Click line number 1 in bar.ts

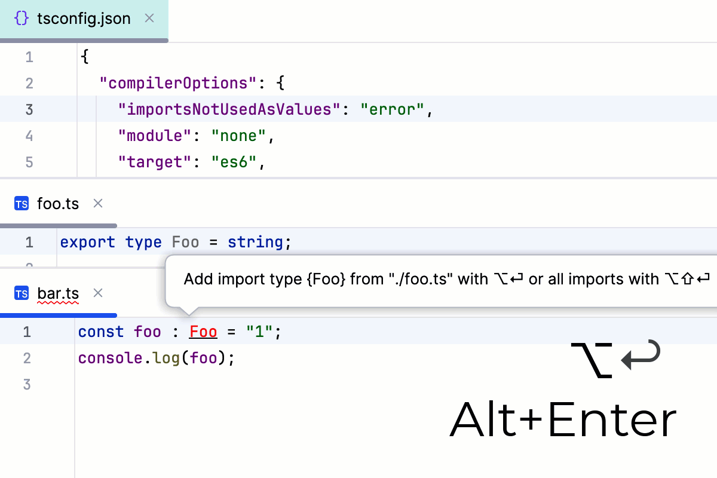(27, 332)
